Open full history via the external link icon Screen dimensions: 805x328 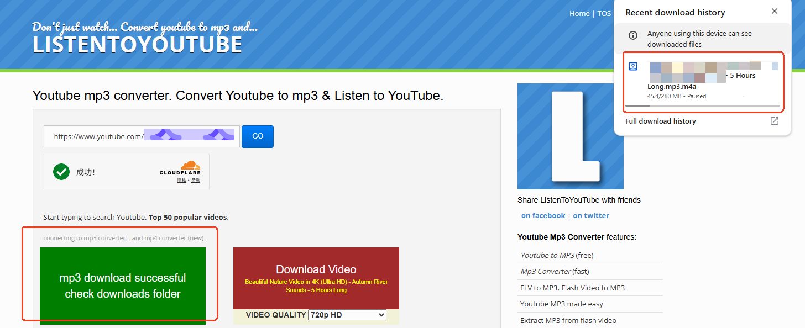[x=774, y=121]
